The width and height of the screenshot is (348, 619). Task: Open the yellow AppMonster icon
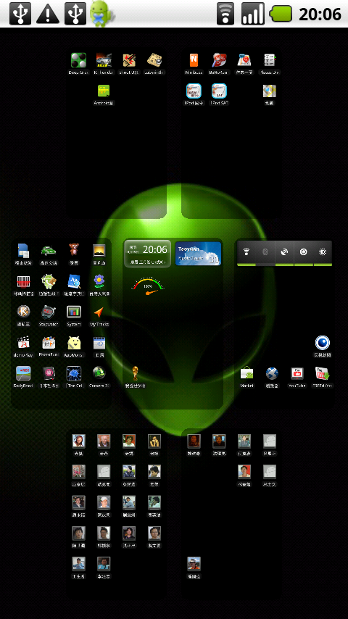(x=74, y=342)
